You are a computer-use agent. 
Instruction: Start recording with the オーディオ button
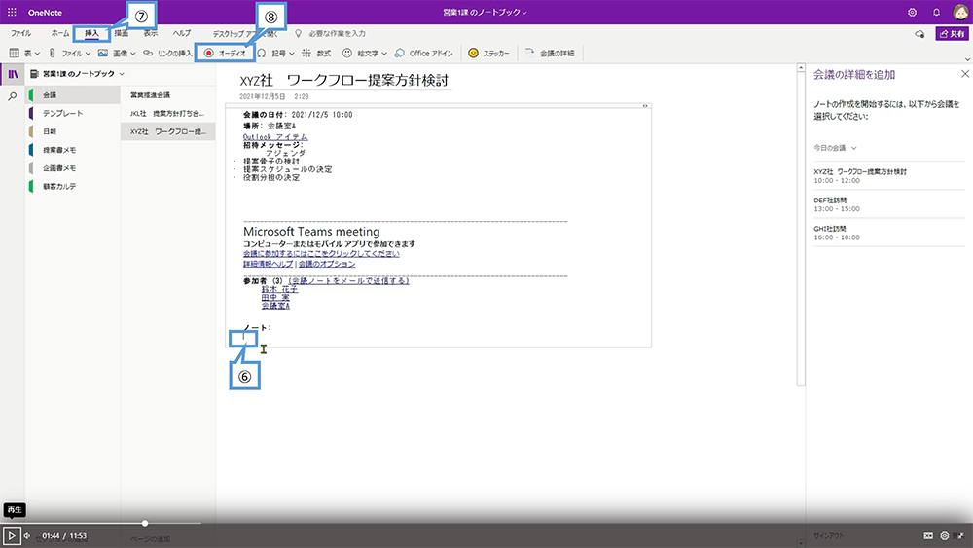(225, 53)
